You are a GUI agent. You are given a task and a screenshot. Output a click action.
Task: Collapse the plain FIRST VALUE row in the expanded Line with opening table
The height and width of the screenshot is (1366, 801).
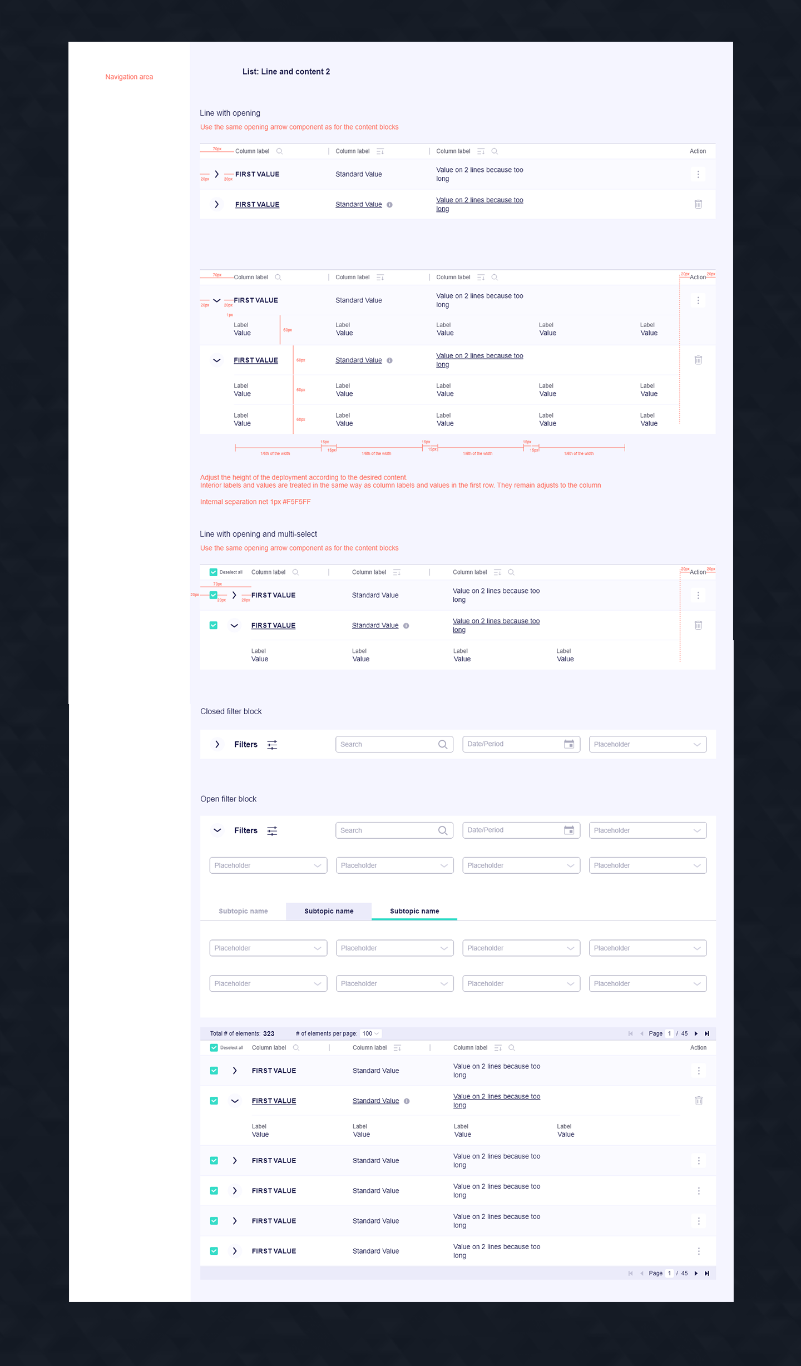point(216,300)
